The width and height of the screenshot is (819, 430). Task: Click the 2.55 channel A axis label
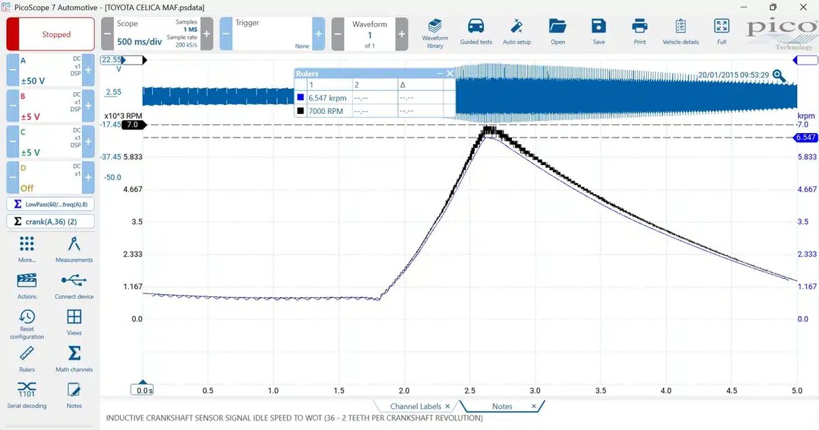point(113,92)
